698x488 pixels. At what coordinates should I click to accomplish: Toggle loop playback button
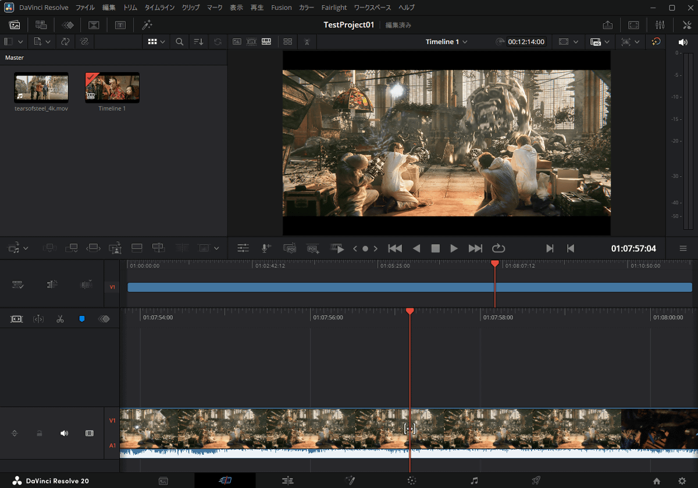[x=498, y=248]
